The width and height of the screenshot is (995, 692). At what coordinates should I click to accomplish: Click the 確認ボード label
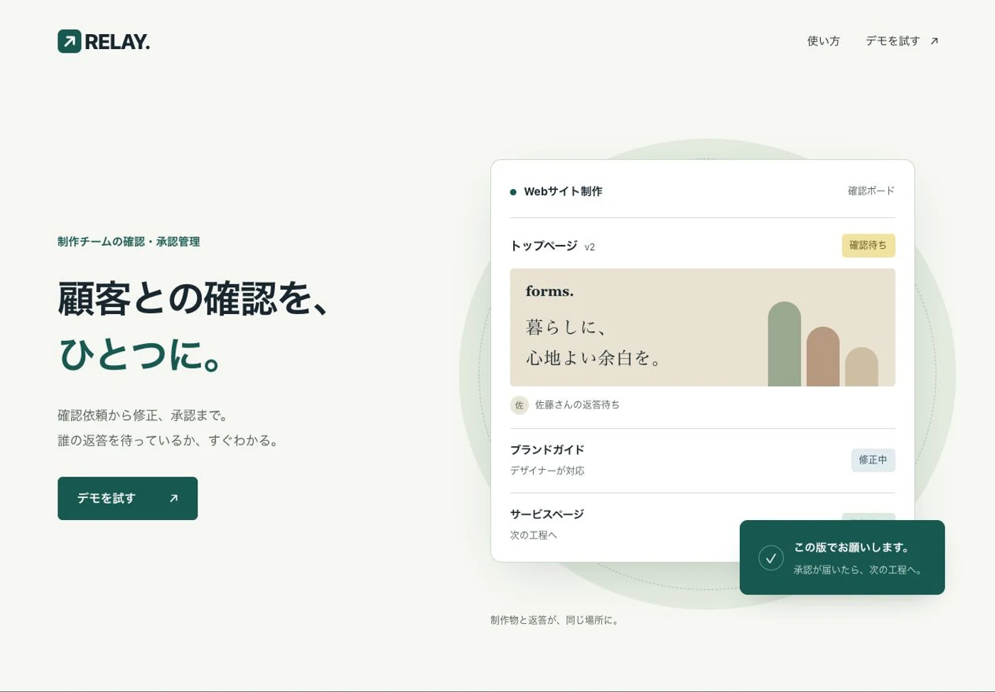click(x=871, y=191)
